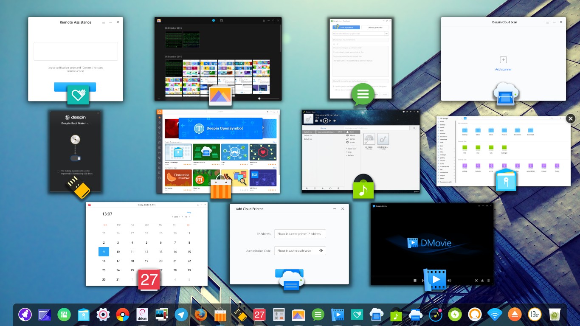Screen dimensions: 580x326
Task: Advance to next month in the Calendar header
Action: [x=189, y=216]
